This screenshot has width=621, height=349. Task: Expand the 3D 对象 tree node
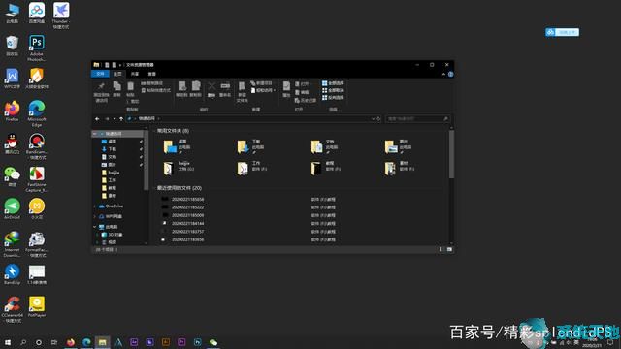click(98, 235)
